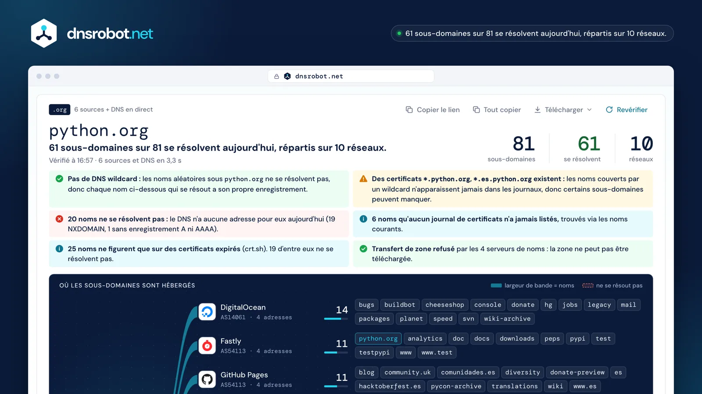Select the buildbot subdomain tag
Image resolution: width=702 pixels, height=394 pixels.
(x=400, y=305)
